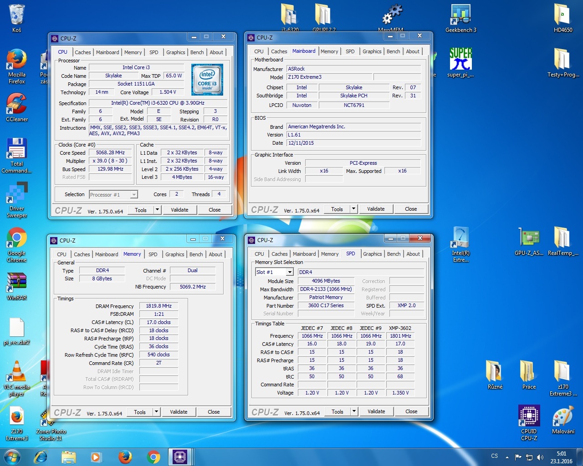Select the Google Chrome desktop shortcut

[x=16, y=245]
